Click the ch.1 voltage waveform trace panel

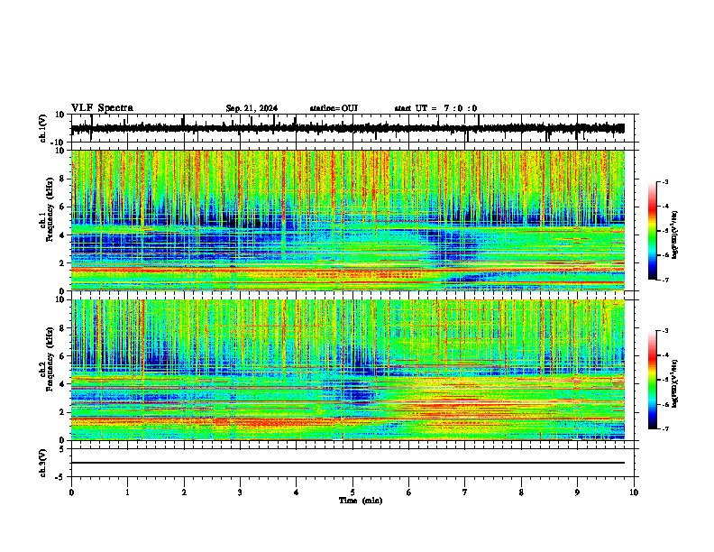pos(354,128)
